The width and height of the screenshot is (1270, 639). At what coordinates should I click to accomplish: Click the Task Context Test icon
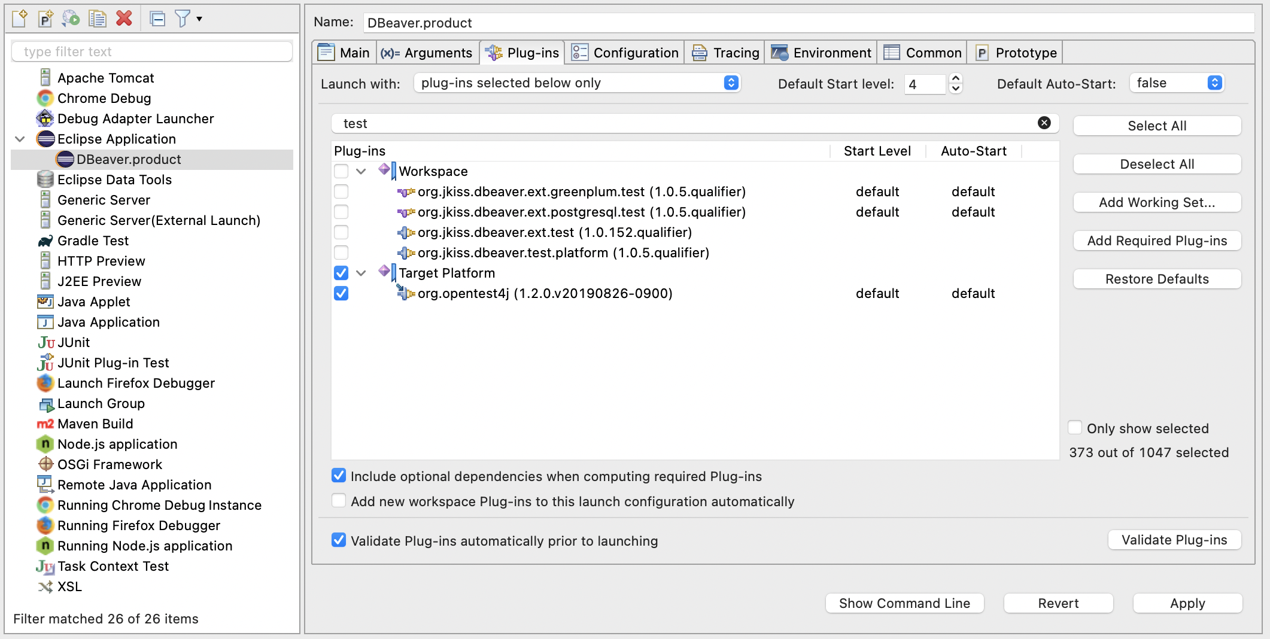coord(45,566)
